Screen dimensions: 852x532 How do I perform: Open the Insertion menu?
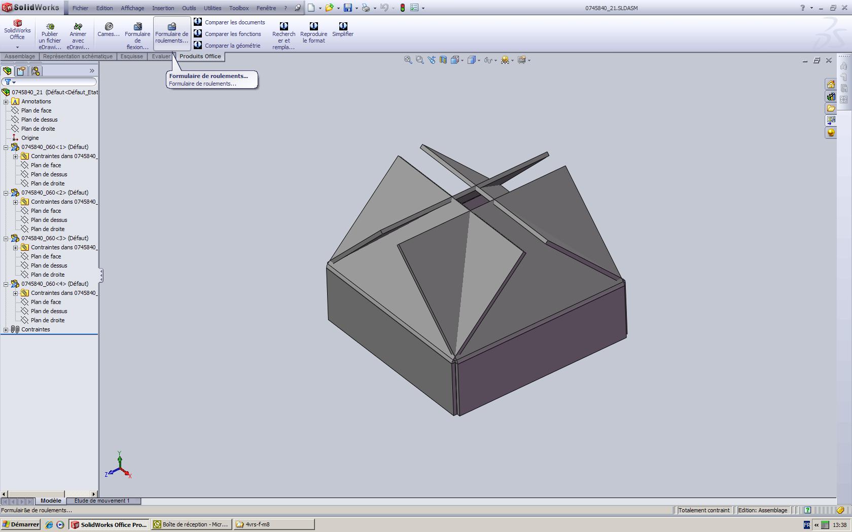pyautogui.click(x=163, y=8)
